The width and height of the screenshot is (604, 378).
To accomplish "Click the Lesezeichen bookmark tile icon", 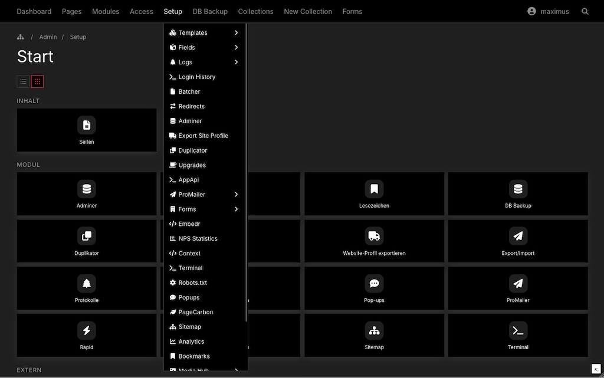I will point(374,189).
